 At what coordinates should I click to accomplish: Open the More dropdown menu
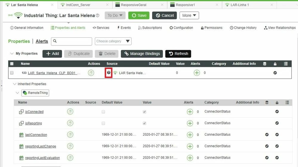[189, 16]
